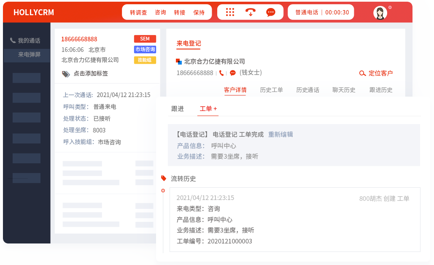Image resolution: width=434 pixels, height=265 pixels.
Task: Put the call on hold with 保持
Action: click(199, 13)
